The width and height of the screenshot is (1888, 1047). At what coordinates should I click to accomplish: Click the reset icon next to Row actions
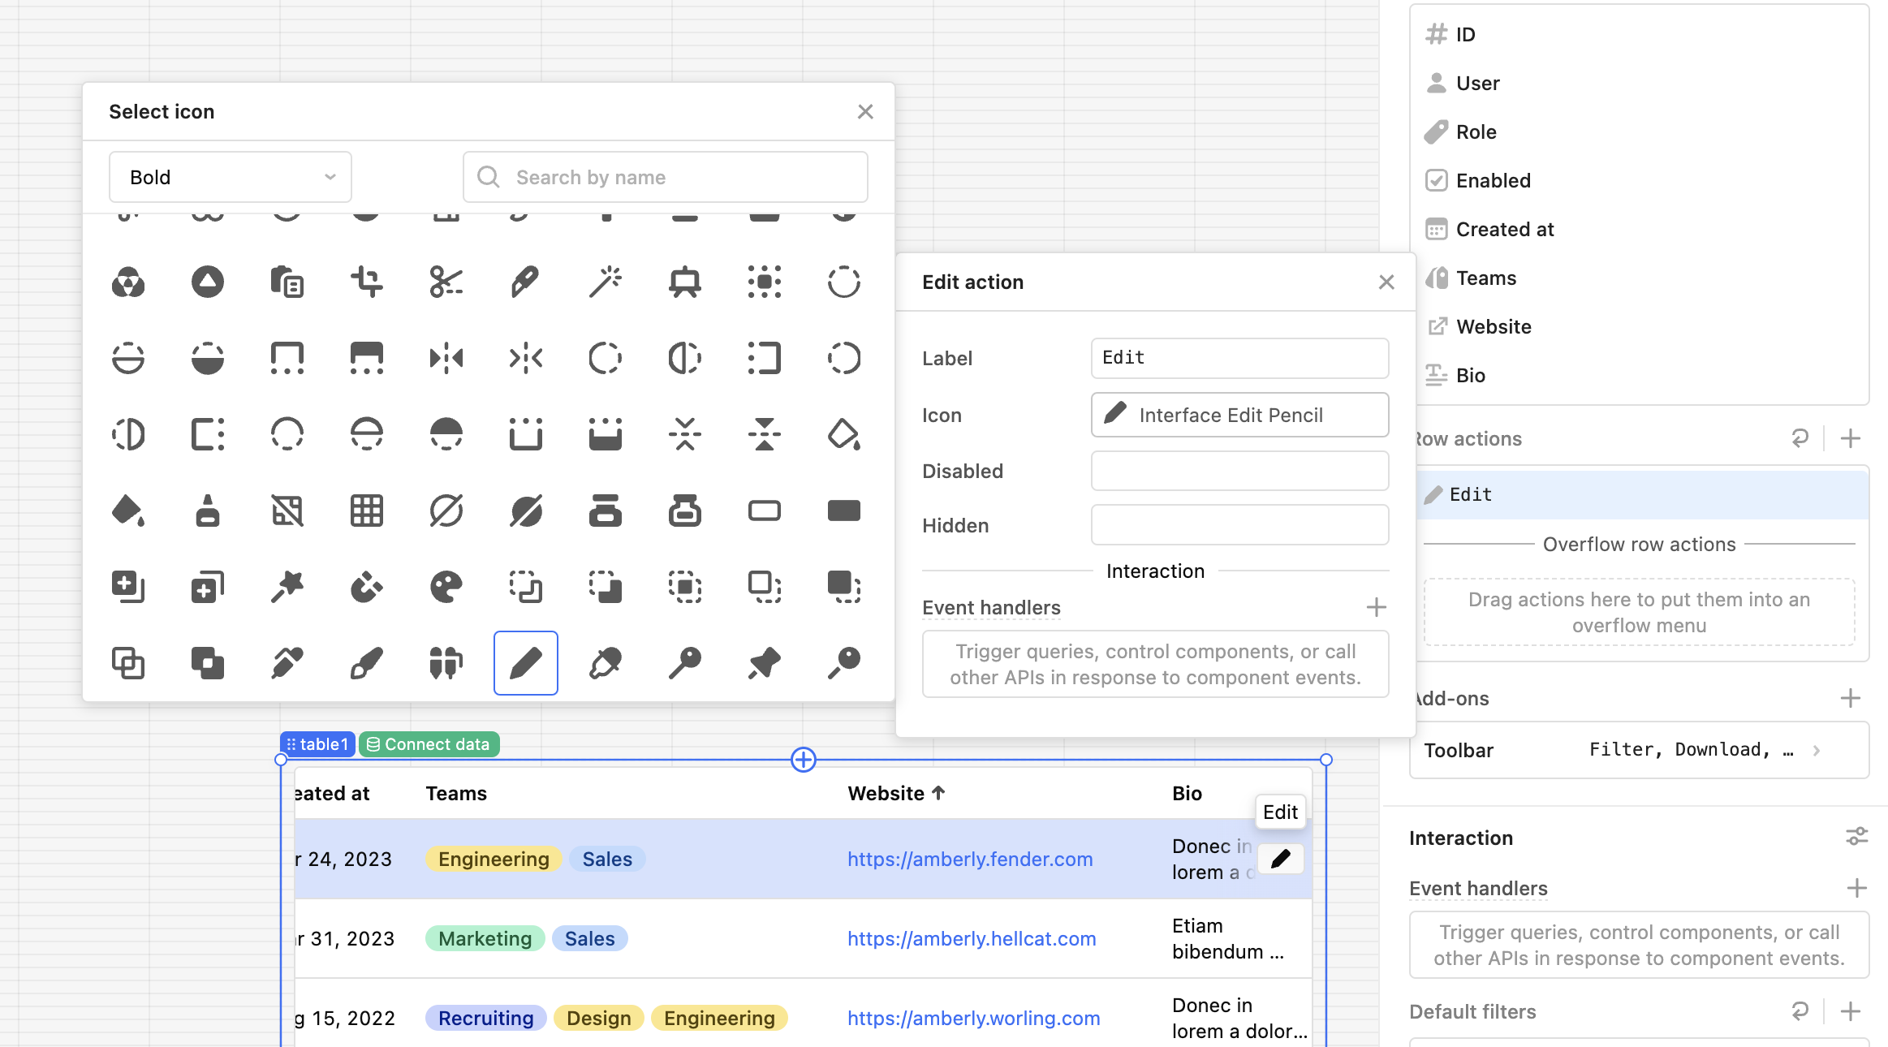tap(1800, 438)
